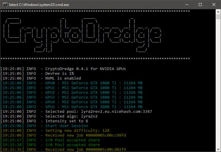This screenshot has height=152, width=221.
Task: Close the cmd.exe window
Action: (x=214, y=5)
